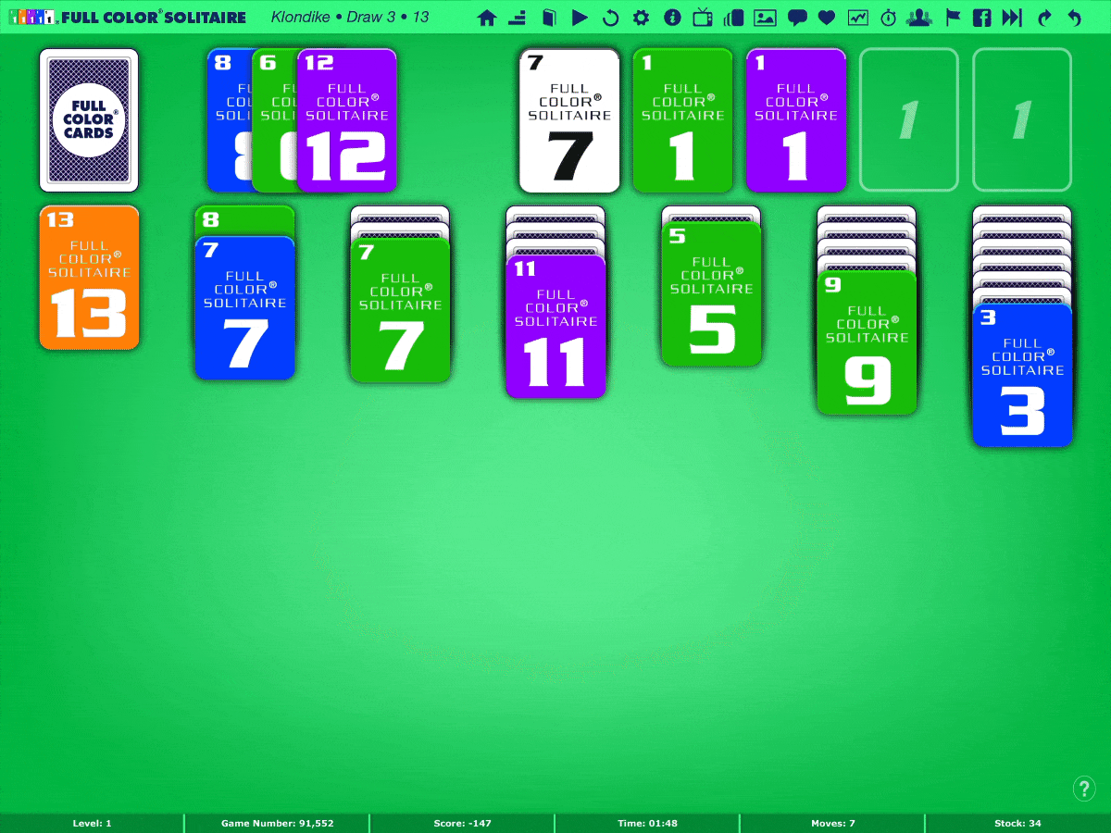Open the Facebook icon
1111x833 pixels.
tap(982, 18)
